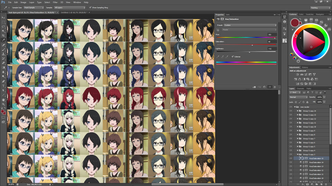The image size is (332, 186).
Task: Reset adjustment defaults in Properties panel
Action: click(x=264, y=87)
